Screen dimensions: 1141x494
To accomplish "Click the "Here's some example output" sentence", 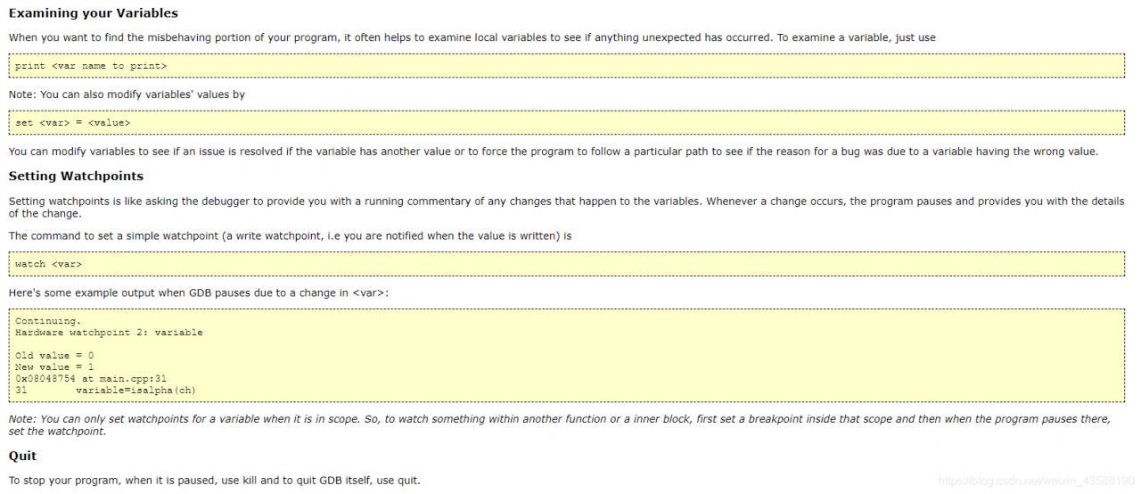I will (199, 292).
